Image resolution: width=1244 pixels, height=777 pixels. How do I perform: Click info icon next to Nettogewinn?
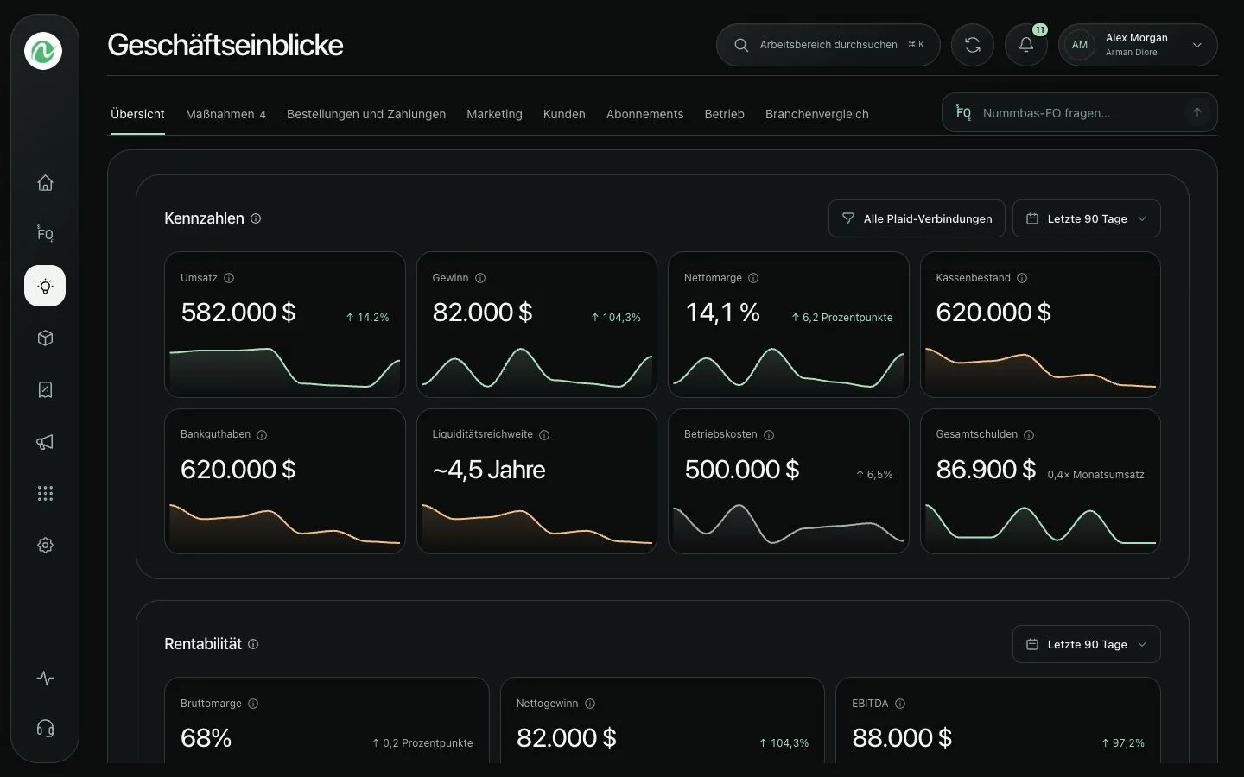[590, 704]
